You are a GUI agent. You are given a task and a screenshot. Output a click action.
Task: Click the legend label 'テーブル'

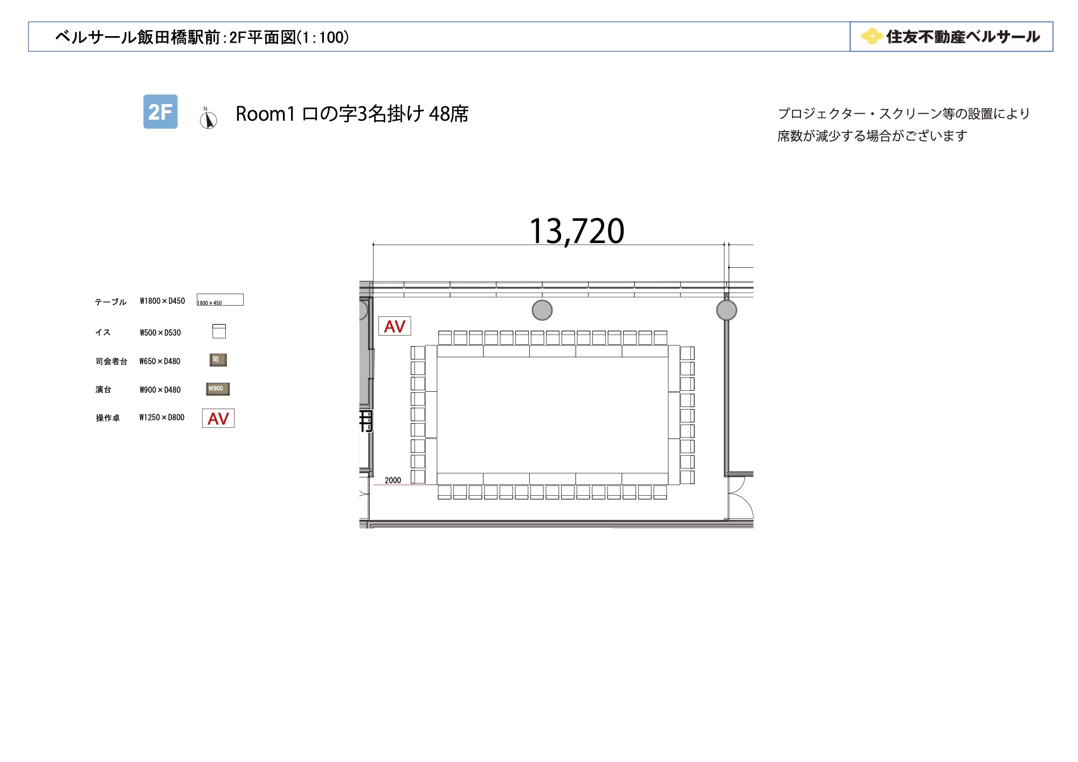click(110, 302)
